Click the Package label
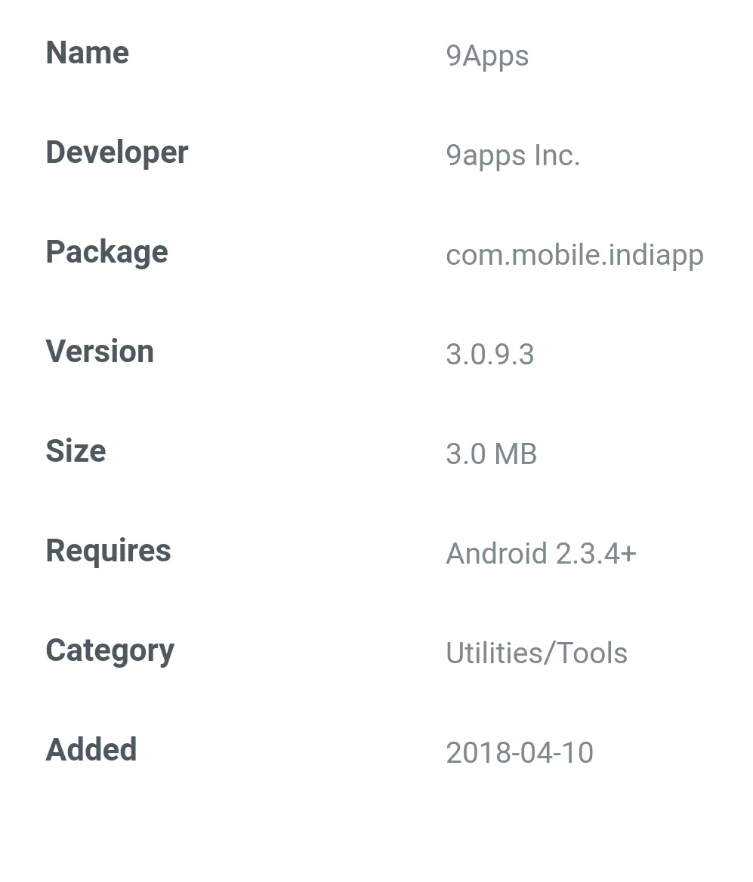 point(107,252)
